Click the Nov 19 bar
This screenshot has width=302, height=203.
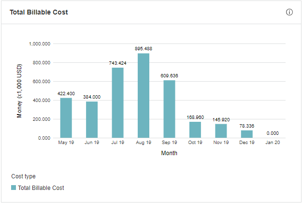point(221,131)
